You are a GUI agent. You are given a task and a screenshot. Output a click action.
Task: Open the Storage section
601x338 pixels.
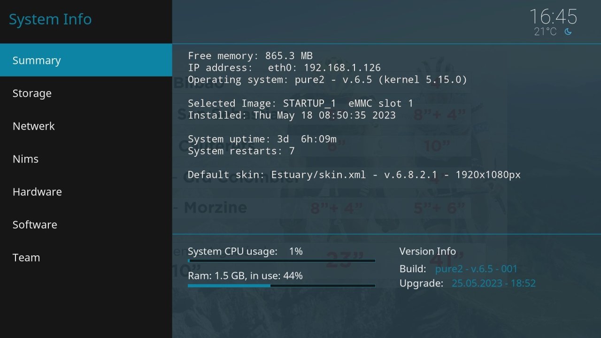click(x=86, y=93)
